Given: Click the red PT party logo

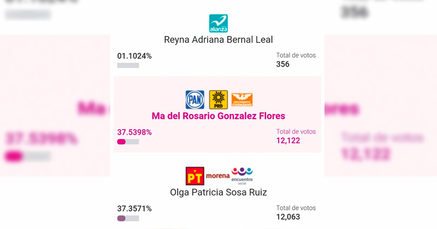Looking at the screenshot, I should [x=195, y=176].
